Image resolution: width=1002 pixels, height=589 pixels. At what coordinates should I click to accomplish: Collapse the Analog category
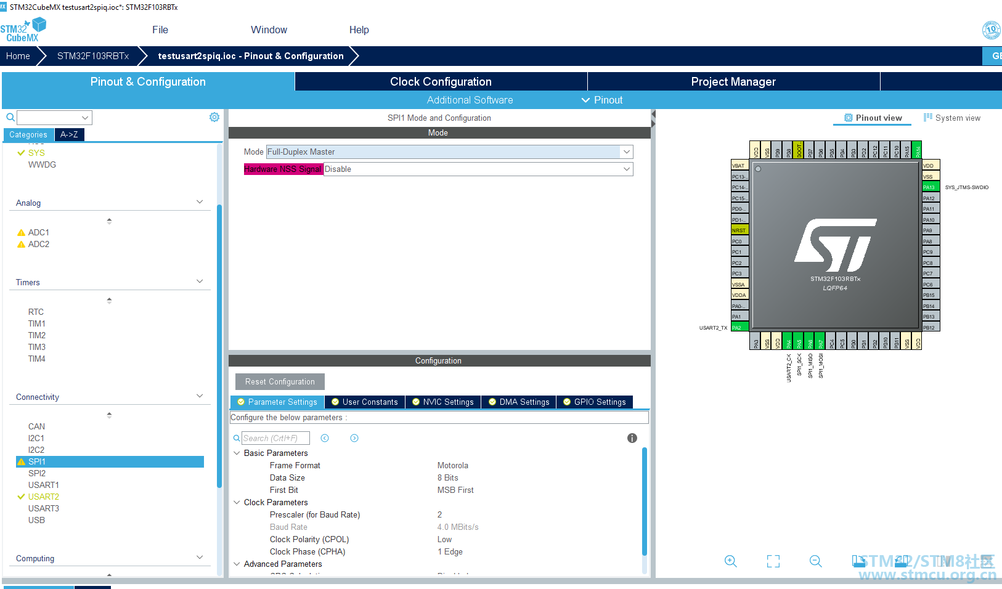point(200,202)
